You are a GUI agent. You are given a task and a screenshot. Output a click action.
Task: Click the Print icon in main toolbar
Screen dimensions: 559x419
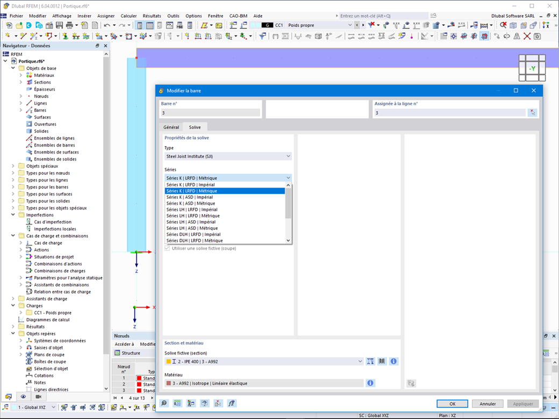tap(69, 25)
